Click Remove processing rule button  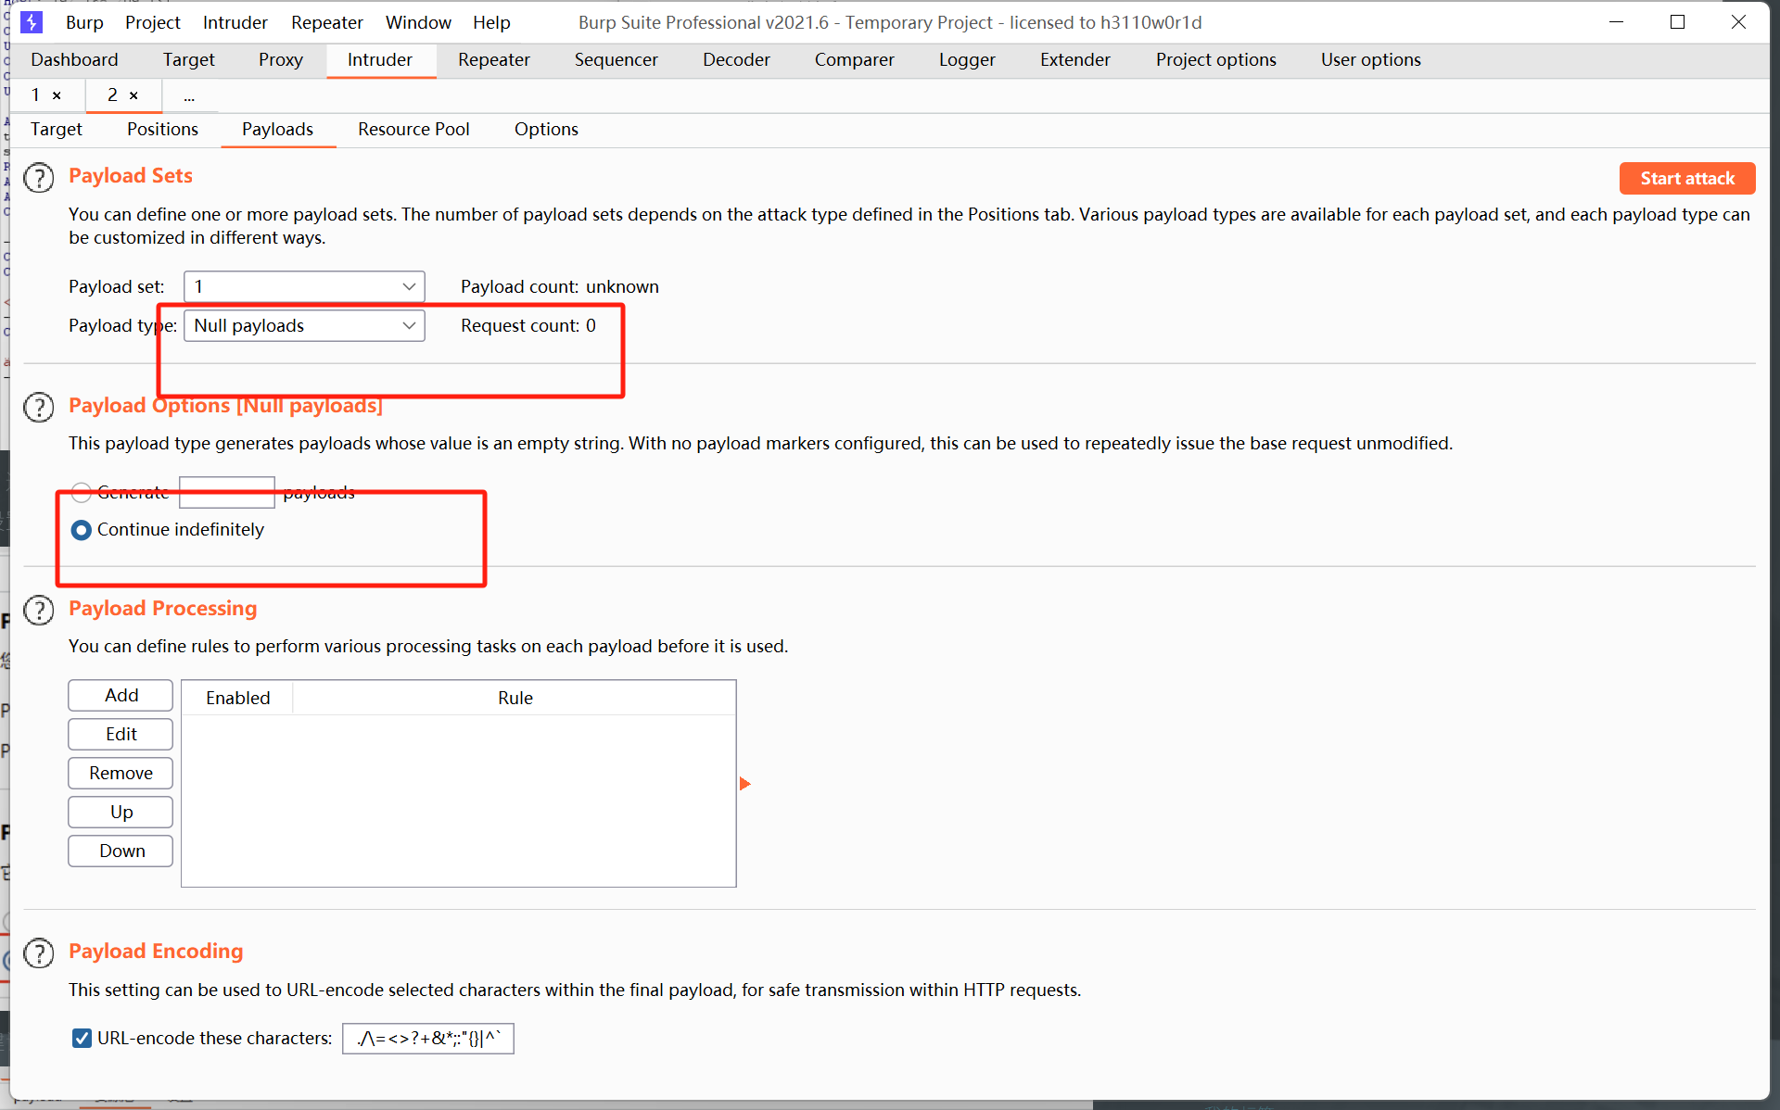(x=121, y=773)
